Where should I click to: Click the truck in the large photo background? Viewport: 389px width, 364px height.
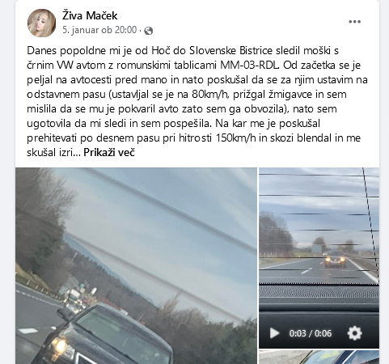pyautogui.click(x=72, y=297)
